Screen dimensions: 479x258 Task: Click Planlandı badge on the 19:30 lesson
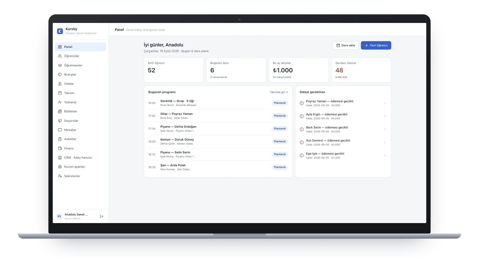280,167
